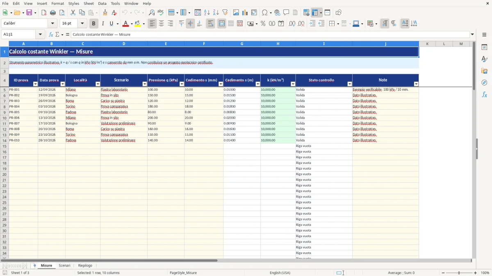Open sidebar Navigator compass icon
Screen dimensions: 492x276
(485, 83)
